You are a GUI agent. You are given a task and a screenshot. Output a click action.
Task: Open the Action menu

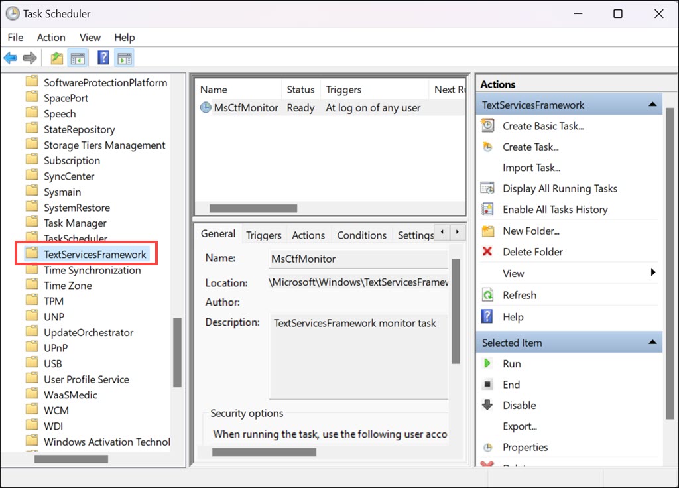(51, 37)
